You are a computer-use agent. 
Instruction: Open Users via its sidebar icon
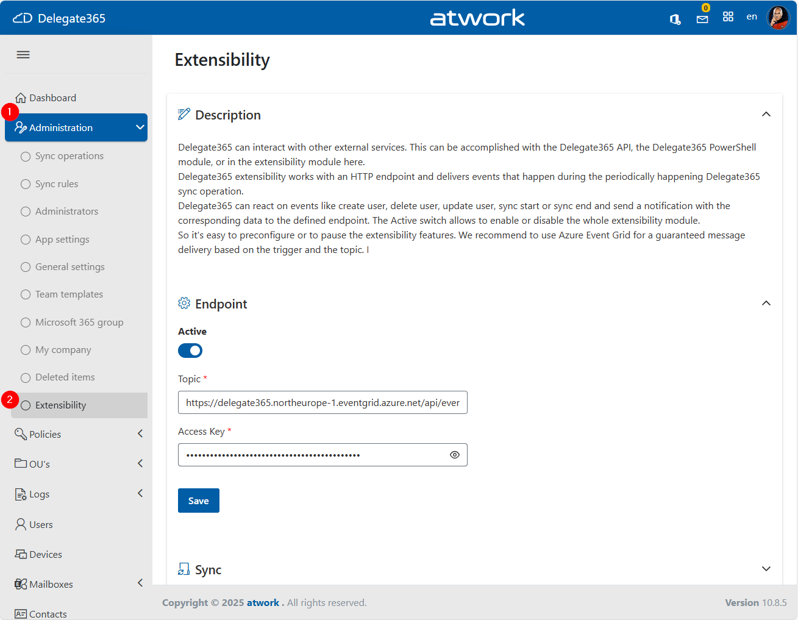tap(20, 524)
